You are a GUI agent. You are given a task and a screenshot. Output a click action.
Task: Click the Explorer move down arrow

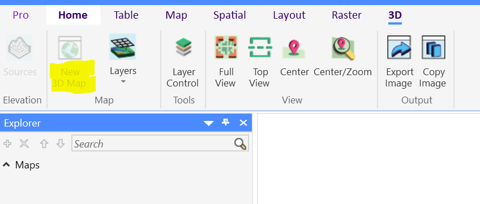point(61,144)
